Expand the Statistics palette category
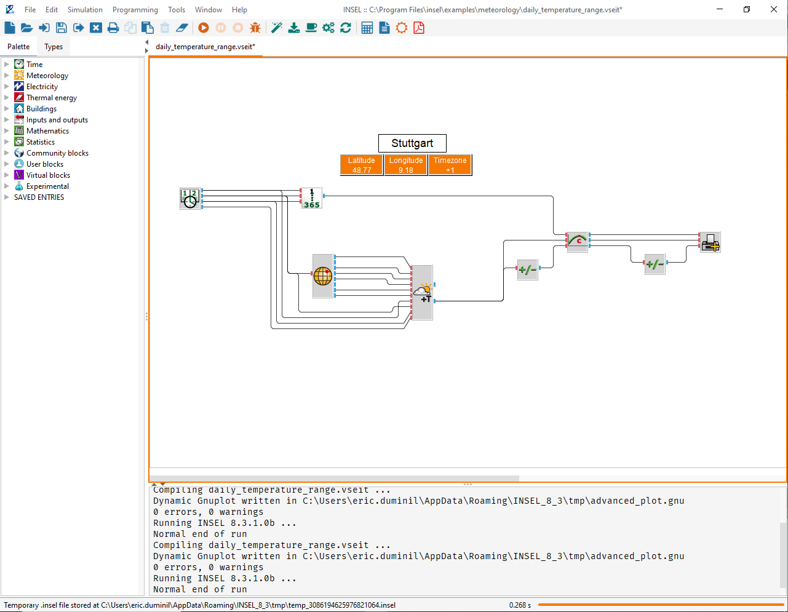 coord(7,141)
